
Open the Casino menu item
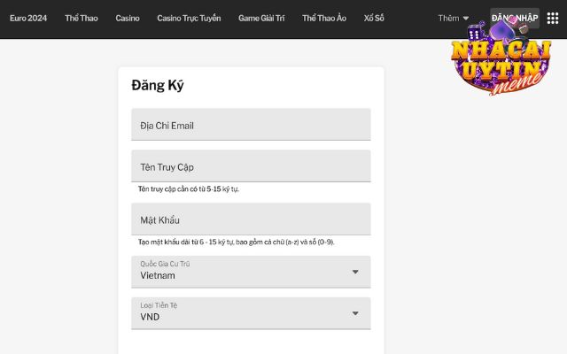(x=128, y=18)
